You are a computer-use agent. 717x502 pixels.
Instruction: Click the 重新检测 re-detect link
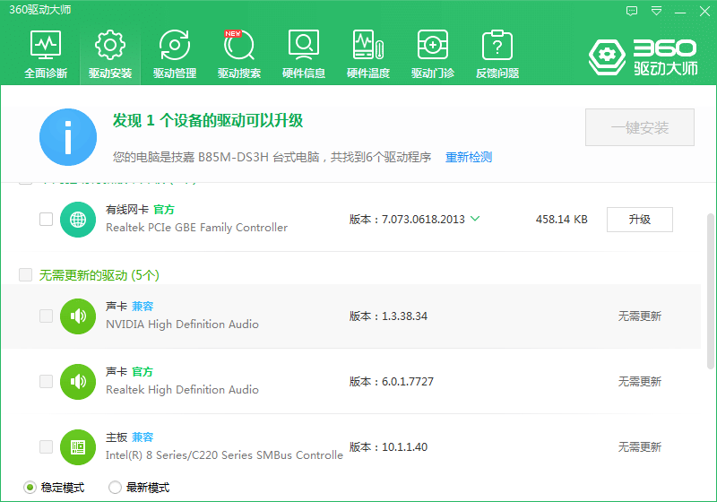coord(469,157)
